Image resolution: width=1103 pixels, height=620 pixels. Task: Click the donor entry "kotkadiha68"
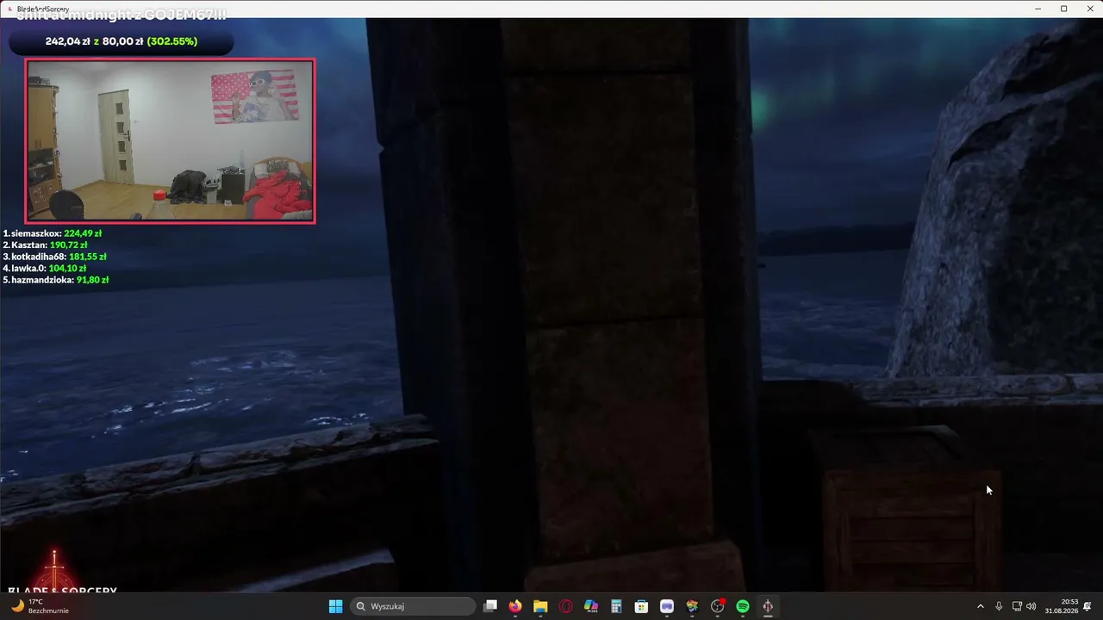[55, 257]
